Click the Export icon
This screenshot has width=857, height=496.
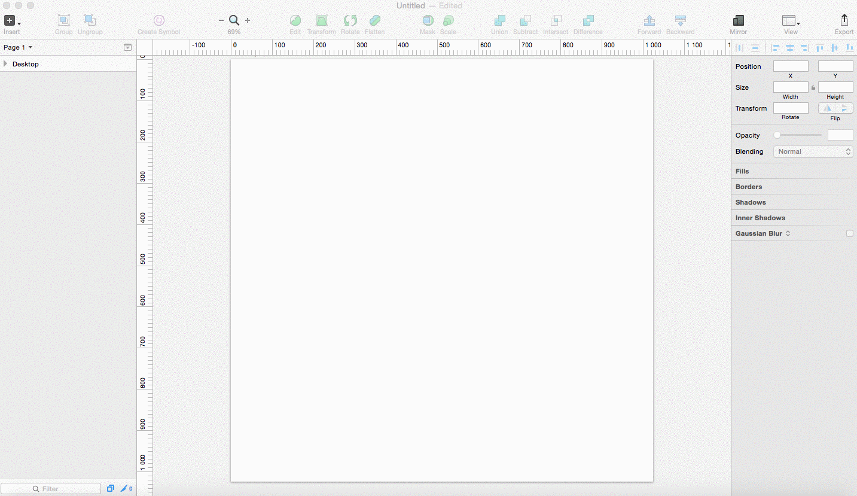(x=844, y=21)
